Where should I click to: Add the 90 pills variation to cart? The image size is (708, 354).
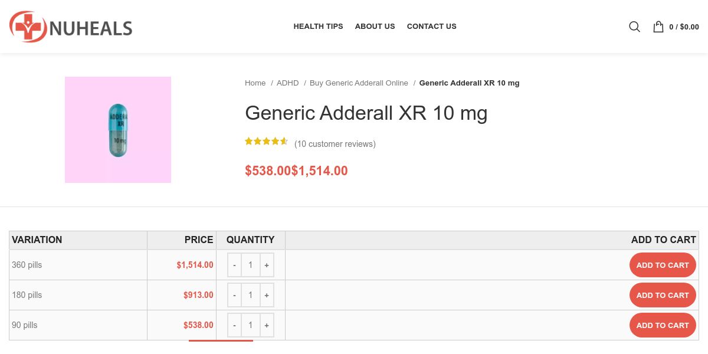(662, 326)
